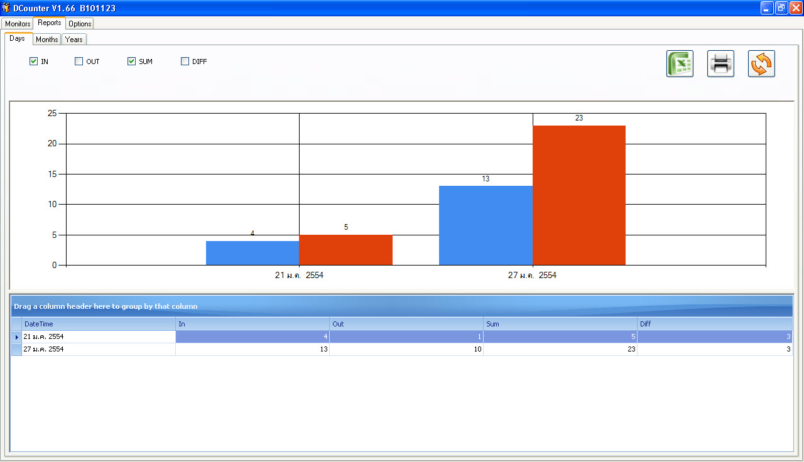Screen dimensions: 804x462
Task: Maximize the DCounter window
Action: 781,8
